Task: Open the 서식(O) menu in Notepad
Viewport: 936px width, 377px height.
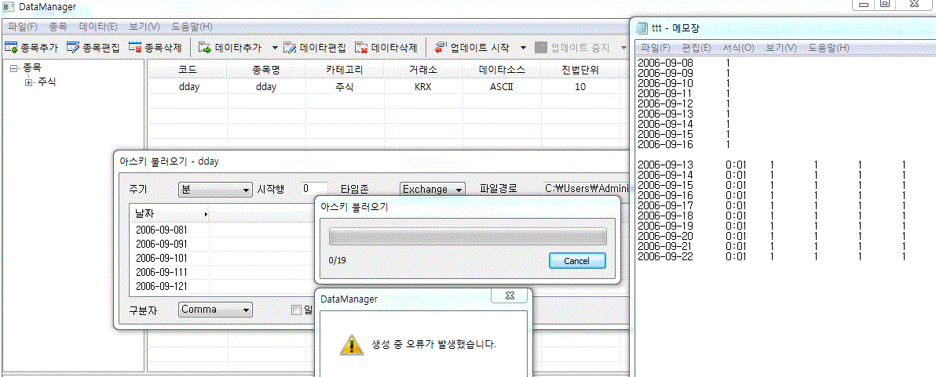Action: click(737, 48)
